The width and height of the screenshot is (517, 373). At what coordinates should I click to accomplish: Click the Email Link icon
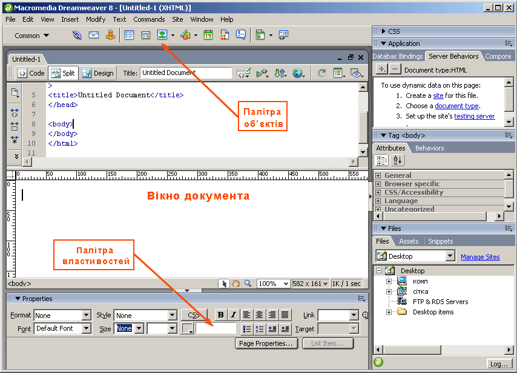(x=94, y=35)
